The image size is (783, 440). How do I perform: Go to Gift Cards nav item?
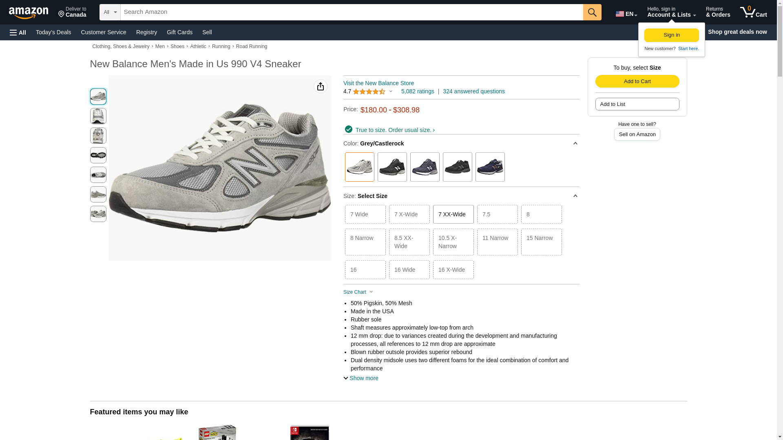coord(179,32)
